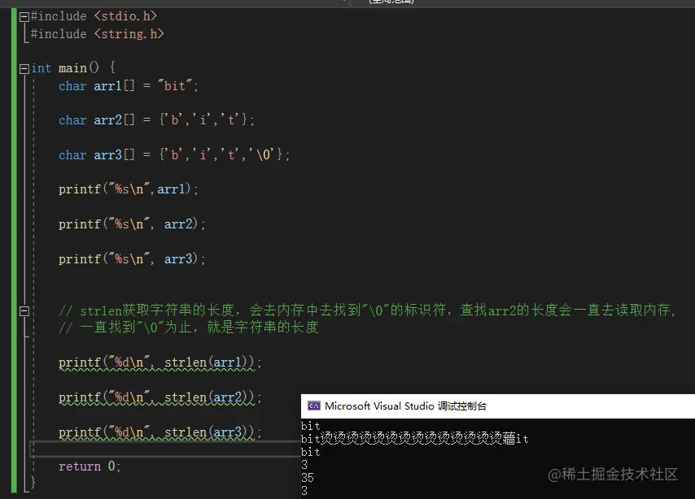The height and width of the screenshot is (499, 695).
Task: Click the comment line '// 一直找到"\0"为止'
Action: tap(189, 328)
